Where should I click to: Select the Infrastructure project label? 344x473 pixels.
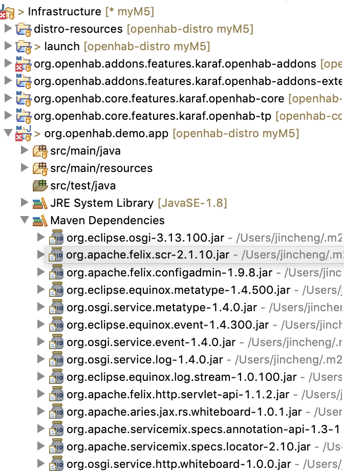(64, 12)
